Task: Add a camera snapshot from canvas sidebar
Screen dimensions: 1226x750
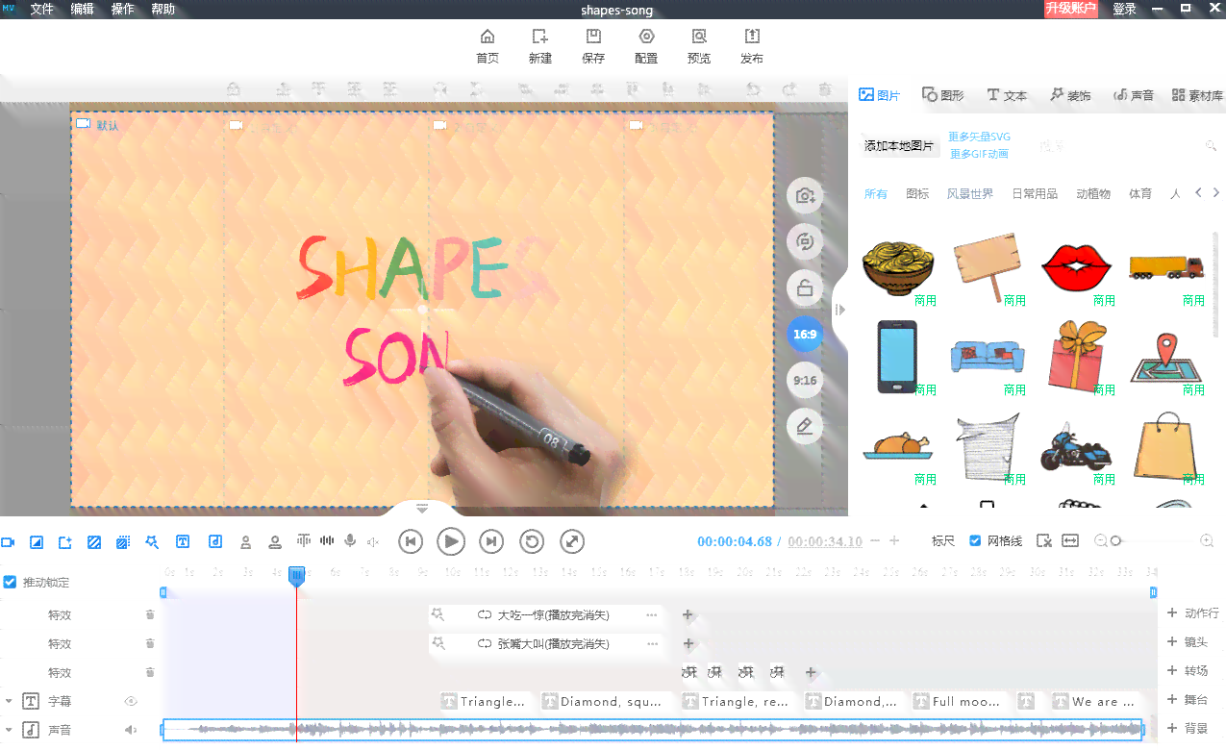Action: [x=805, y=196]
